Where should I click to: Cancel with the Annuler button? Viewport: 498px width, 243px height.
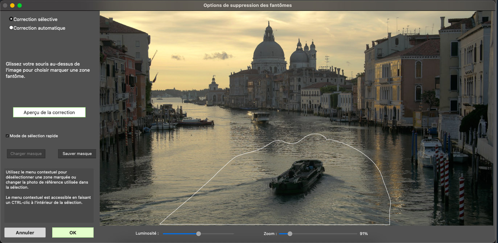[x=25, y=232]
